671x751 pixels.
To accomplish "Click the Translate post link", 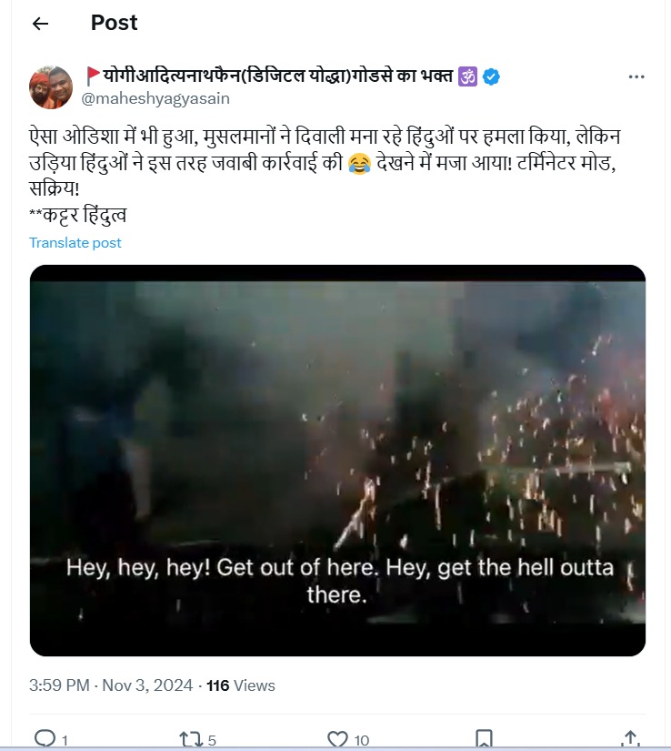I will (75, 243).
